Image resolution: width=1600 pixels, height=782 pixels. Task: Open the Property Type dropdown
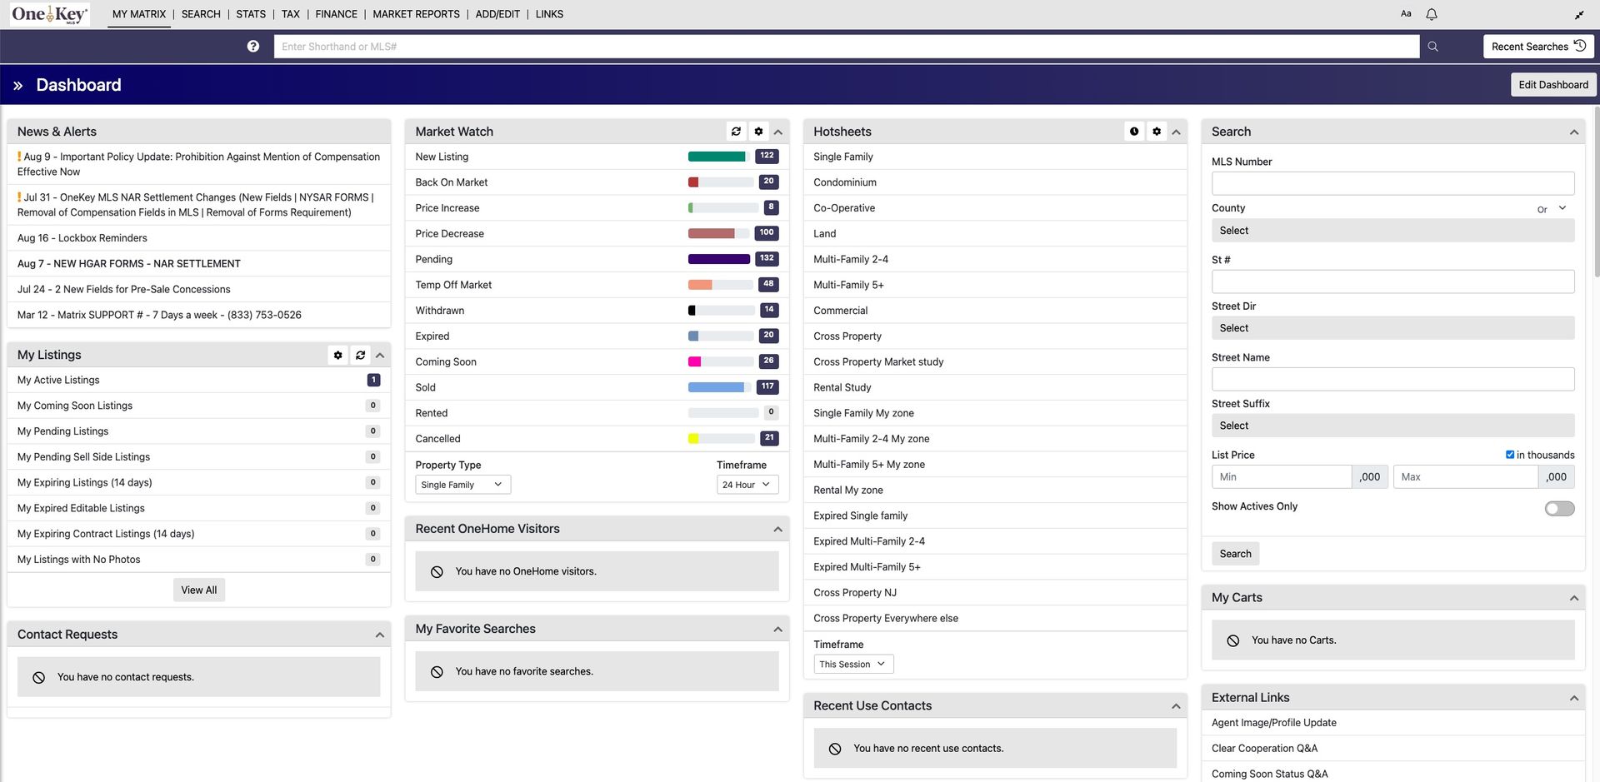point(462,484)
